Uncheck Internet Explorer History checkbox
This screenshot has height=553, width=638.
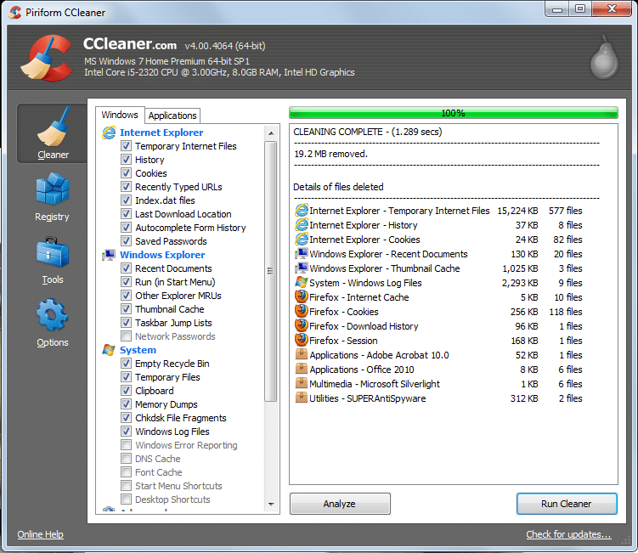tap(126, 160)
